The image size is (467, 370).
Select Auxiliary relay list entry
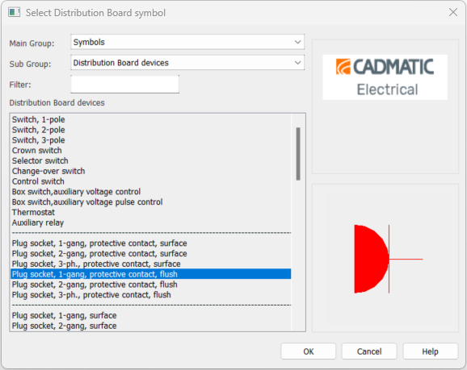click(x=151, y=222)
